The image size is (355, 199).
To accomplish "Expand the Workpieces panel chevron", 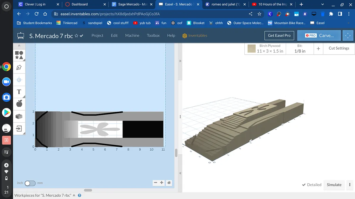I will coord(74,195).
